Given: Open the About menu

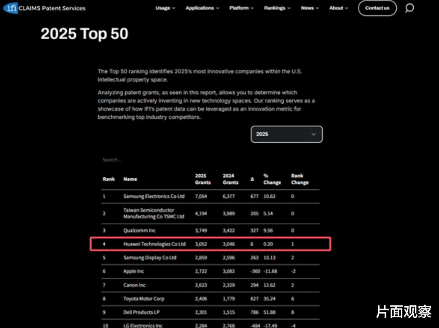Looking at the screenshot, I should [339, 8].
